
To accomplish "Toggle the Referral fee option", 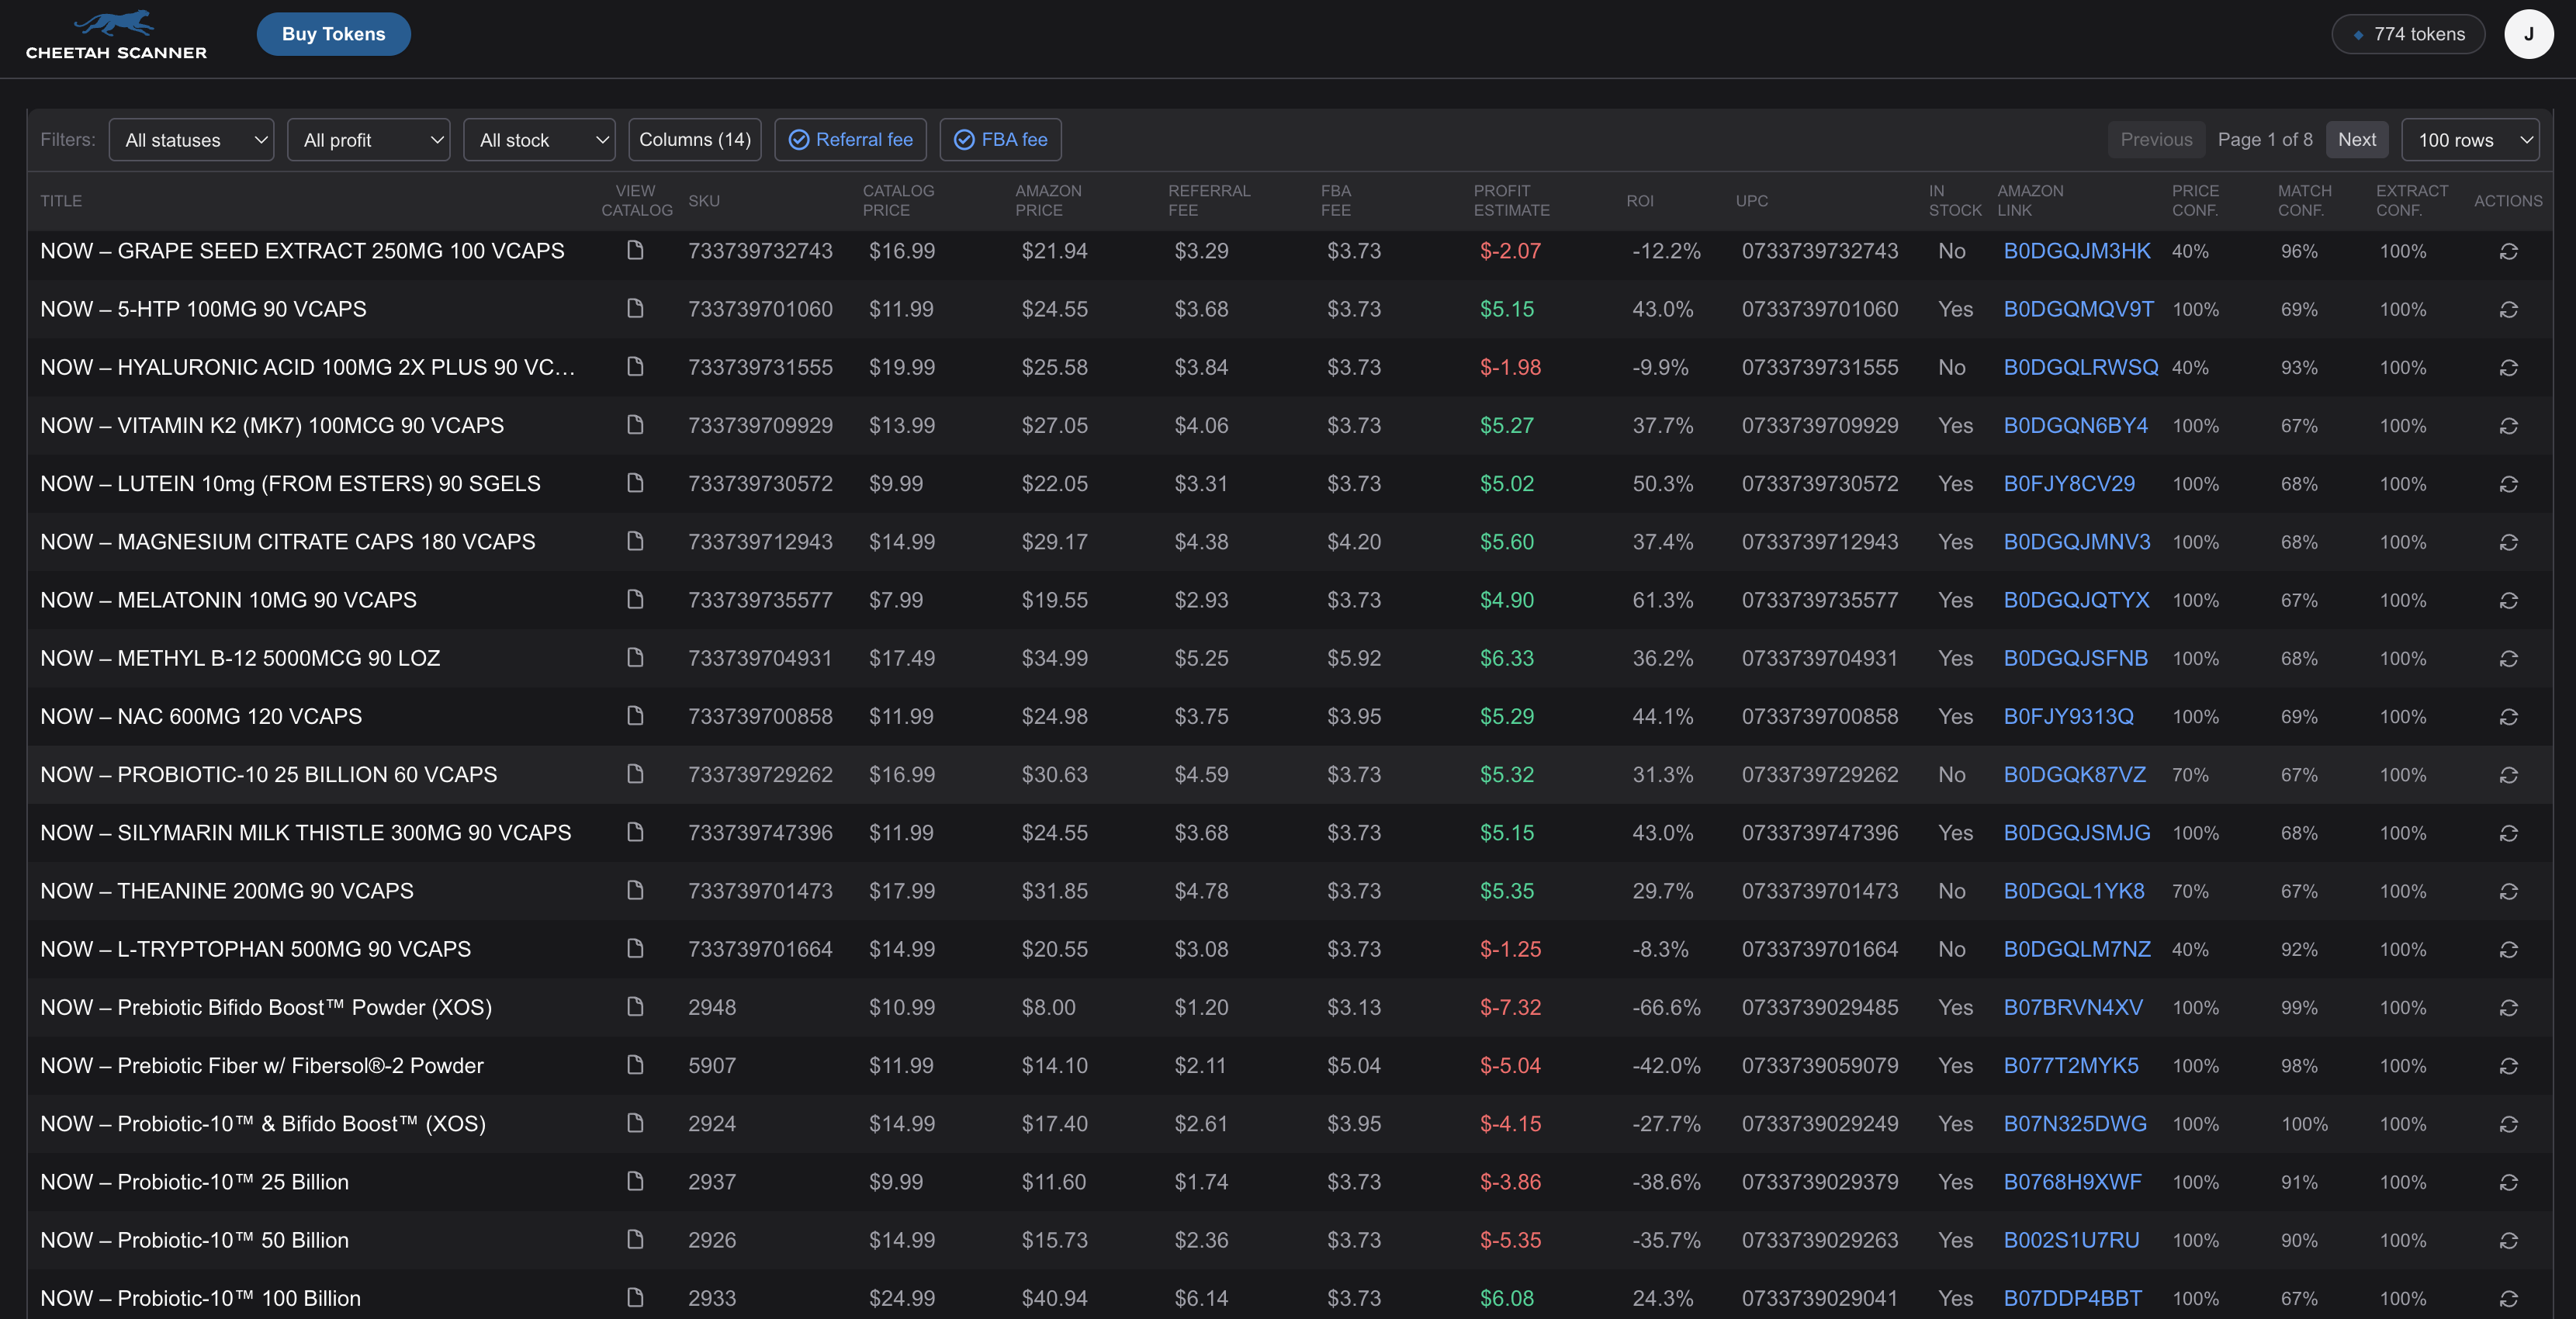I will pos(850,140).
